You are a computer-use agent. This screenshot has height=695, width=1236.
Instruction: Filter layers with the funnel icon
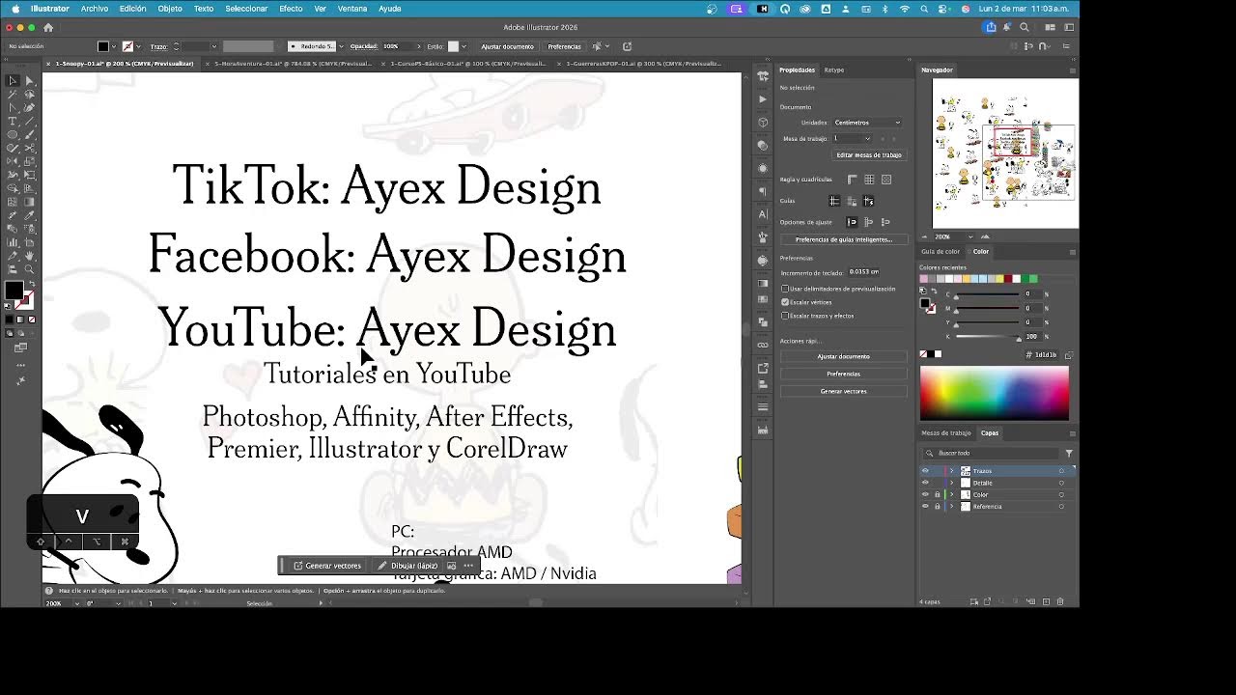(x=1069, y=453)
